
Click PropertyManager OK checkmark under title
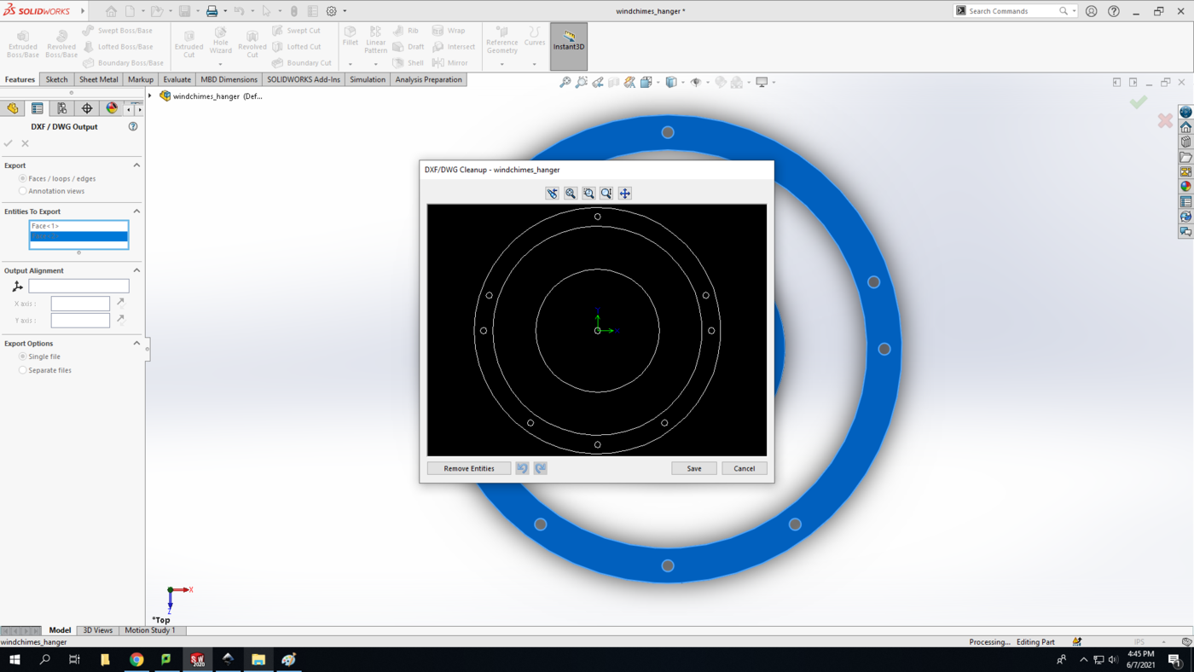click(x=9, y=143)
